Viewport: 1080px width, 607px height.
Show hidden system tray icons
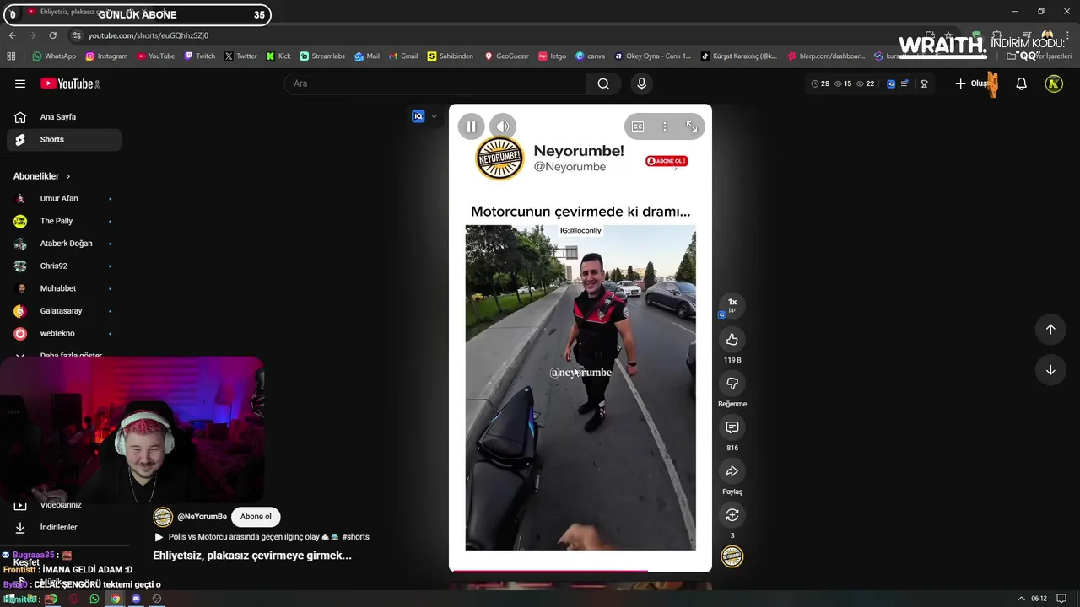pyautogui.click(x=1021, y=599)
